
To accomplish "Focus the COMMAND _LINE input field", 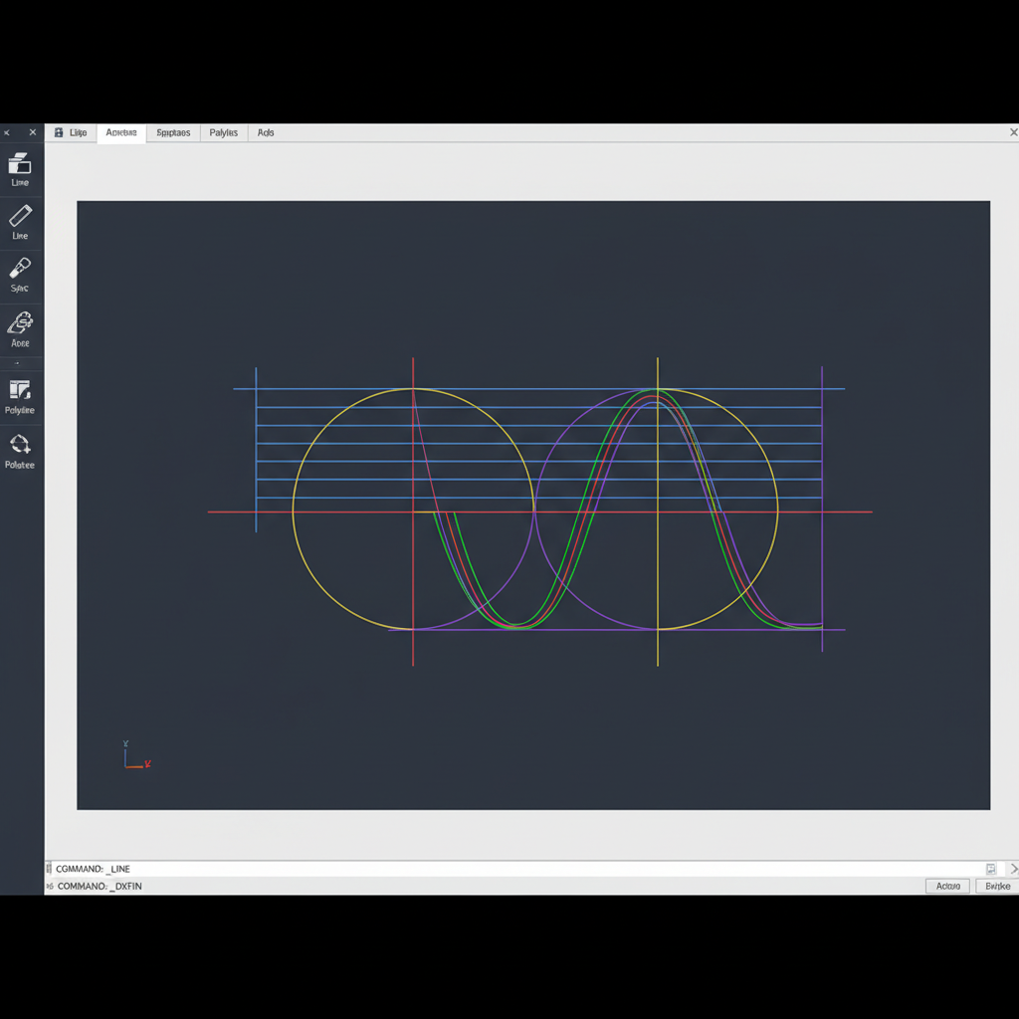I will (519, 869).
